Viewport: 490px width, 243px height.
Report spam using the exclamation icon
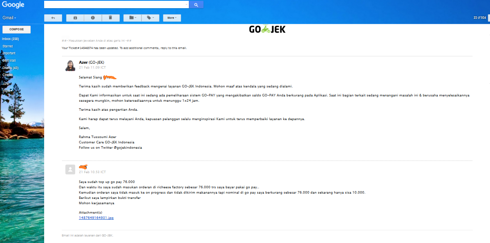[93, 18]
